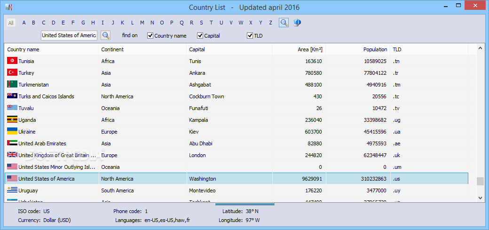Sort by the Country name column header
The width and height of the screenshot is (489, 230).
[x=52, y=49]
